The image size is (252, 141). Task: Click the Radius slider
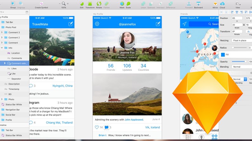[x=239, y=48]
